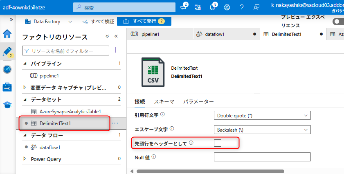Toggle the preview experience switch
Screen dimensions: 344x174
pyautogui.click(x=337, y=22)
